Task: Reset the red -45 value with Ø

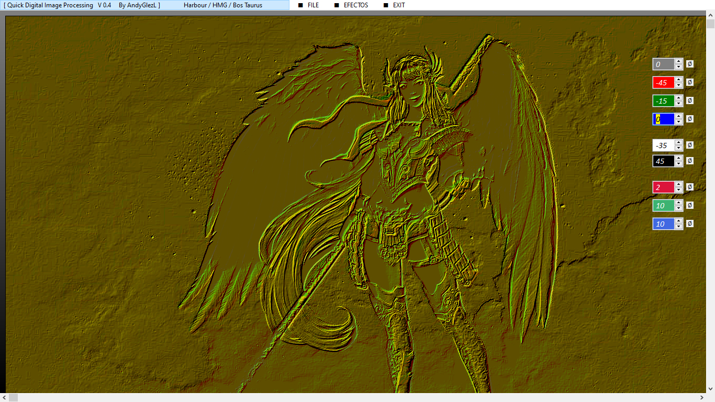Action: (x=689, y=82)
